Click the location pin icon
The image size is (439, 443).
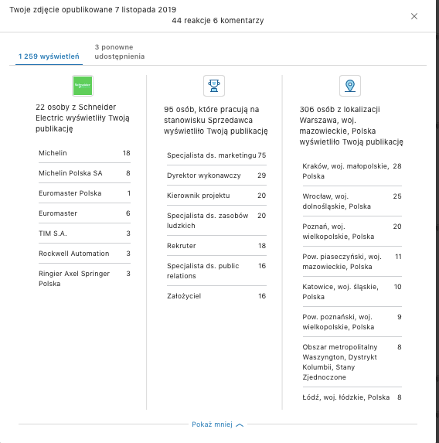(x=349, y=86)
